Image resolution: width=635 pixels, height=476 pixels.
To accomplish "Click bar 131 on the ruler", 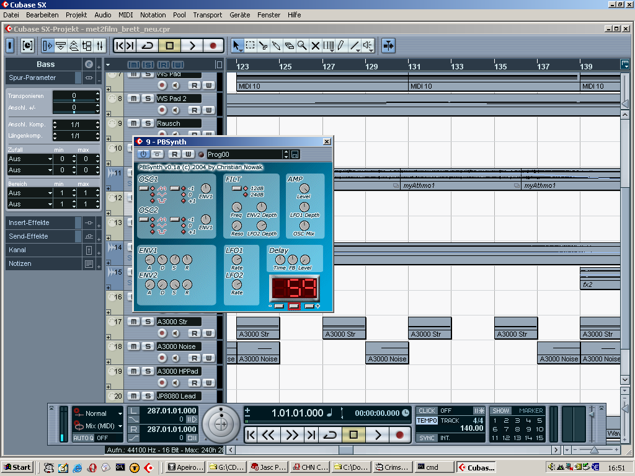I will coord(414,66).
